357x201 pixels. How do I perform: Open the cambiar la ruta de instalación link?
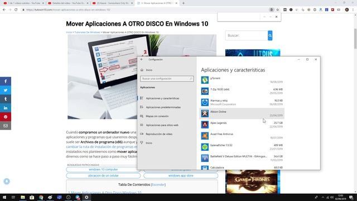[x=102, y=147]
